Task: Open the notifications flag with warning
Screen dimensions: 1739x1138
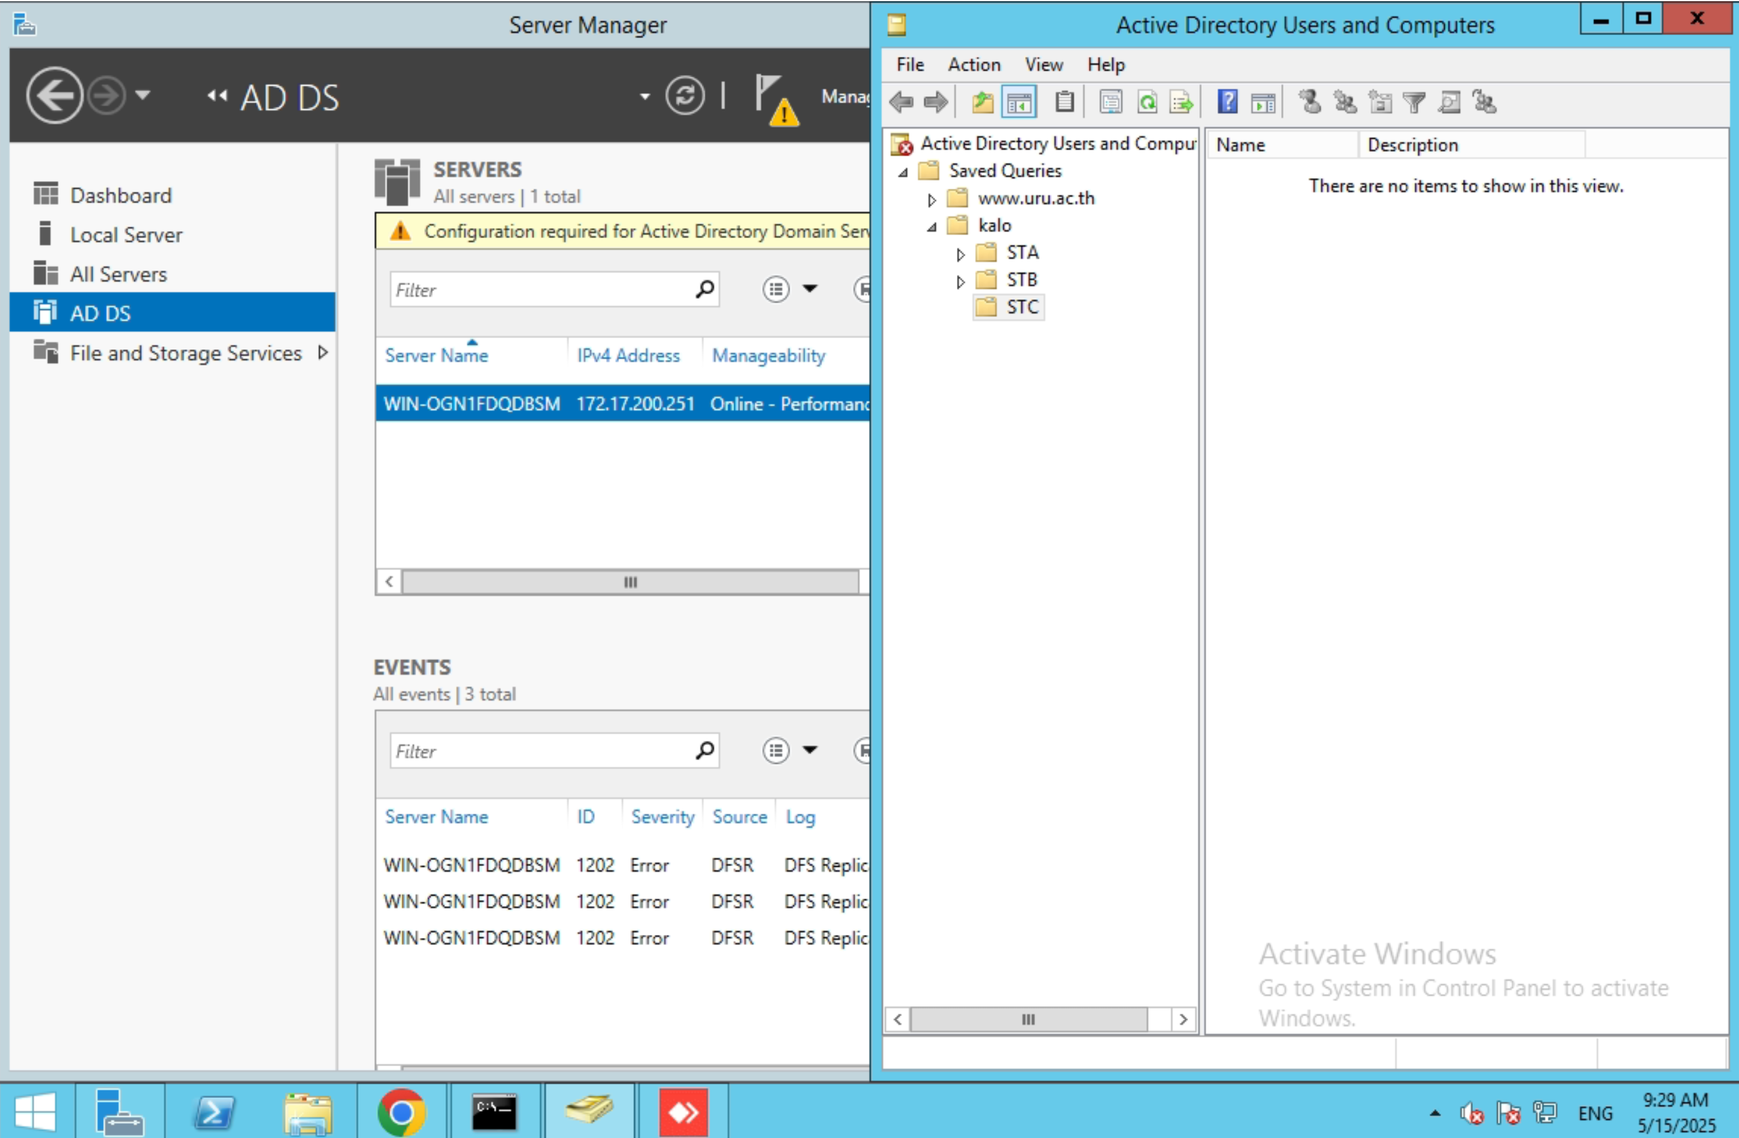Action: (x=776, y=100)
